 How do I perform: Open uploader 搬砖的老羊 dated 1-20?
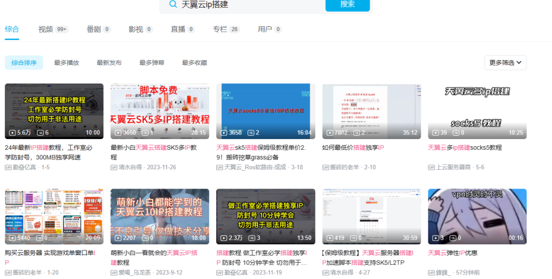tap(27, 272)
